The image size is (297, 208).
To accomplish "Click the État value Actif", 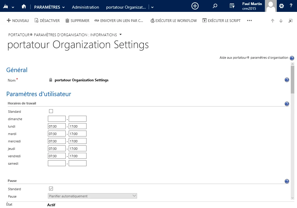I will pyautogui.click(x=51, y=205).
